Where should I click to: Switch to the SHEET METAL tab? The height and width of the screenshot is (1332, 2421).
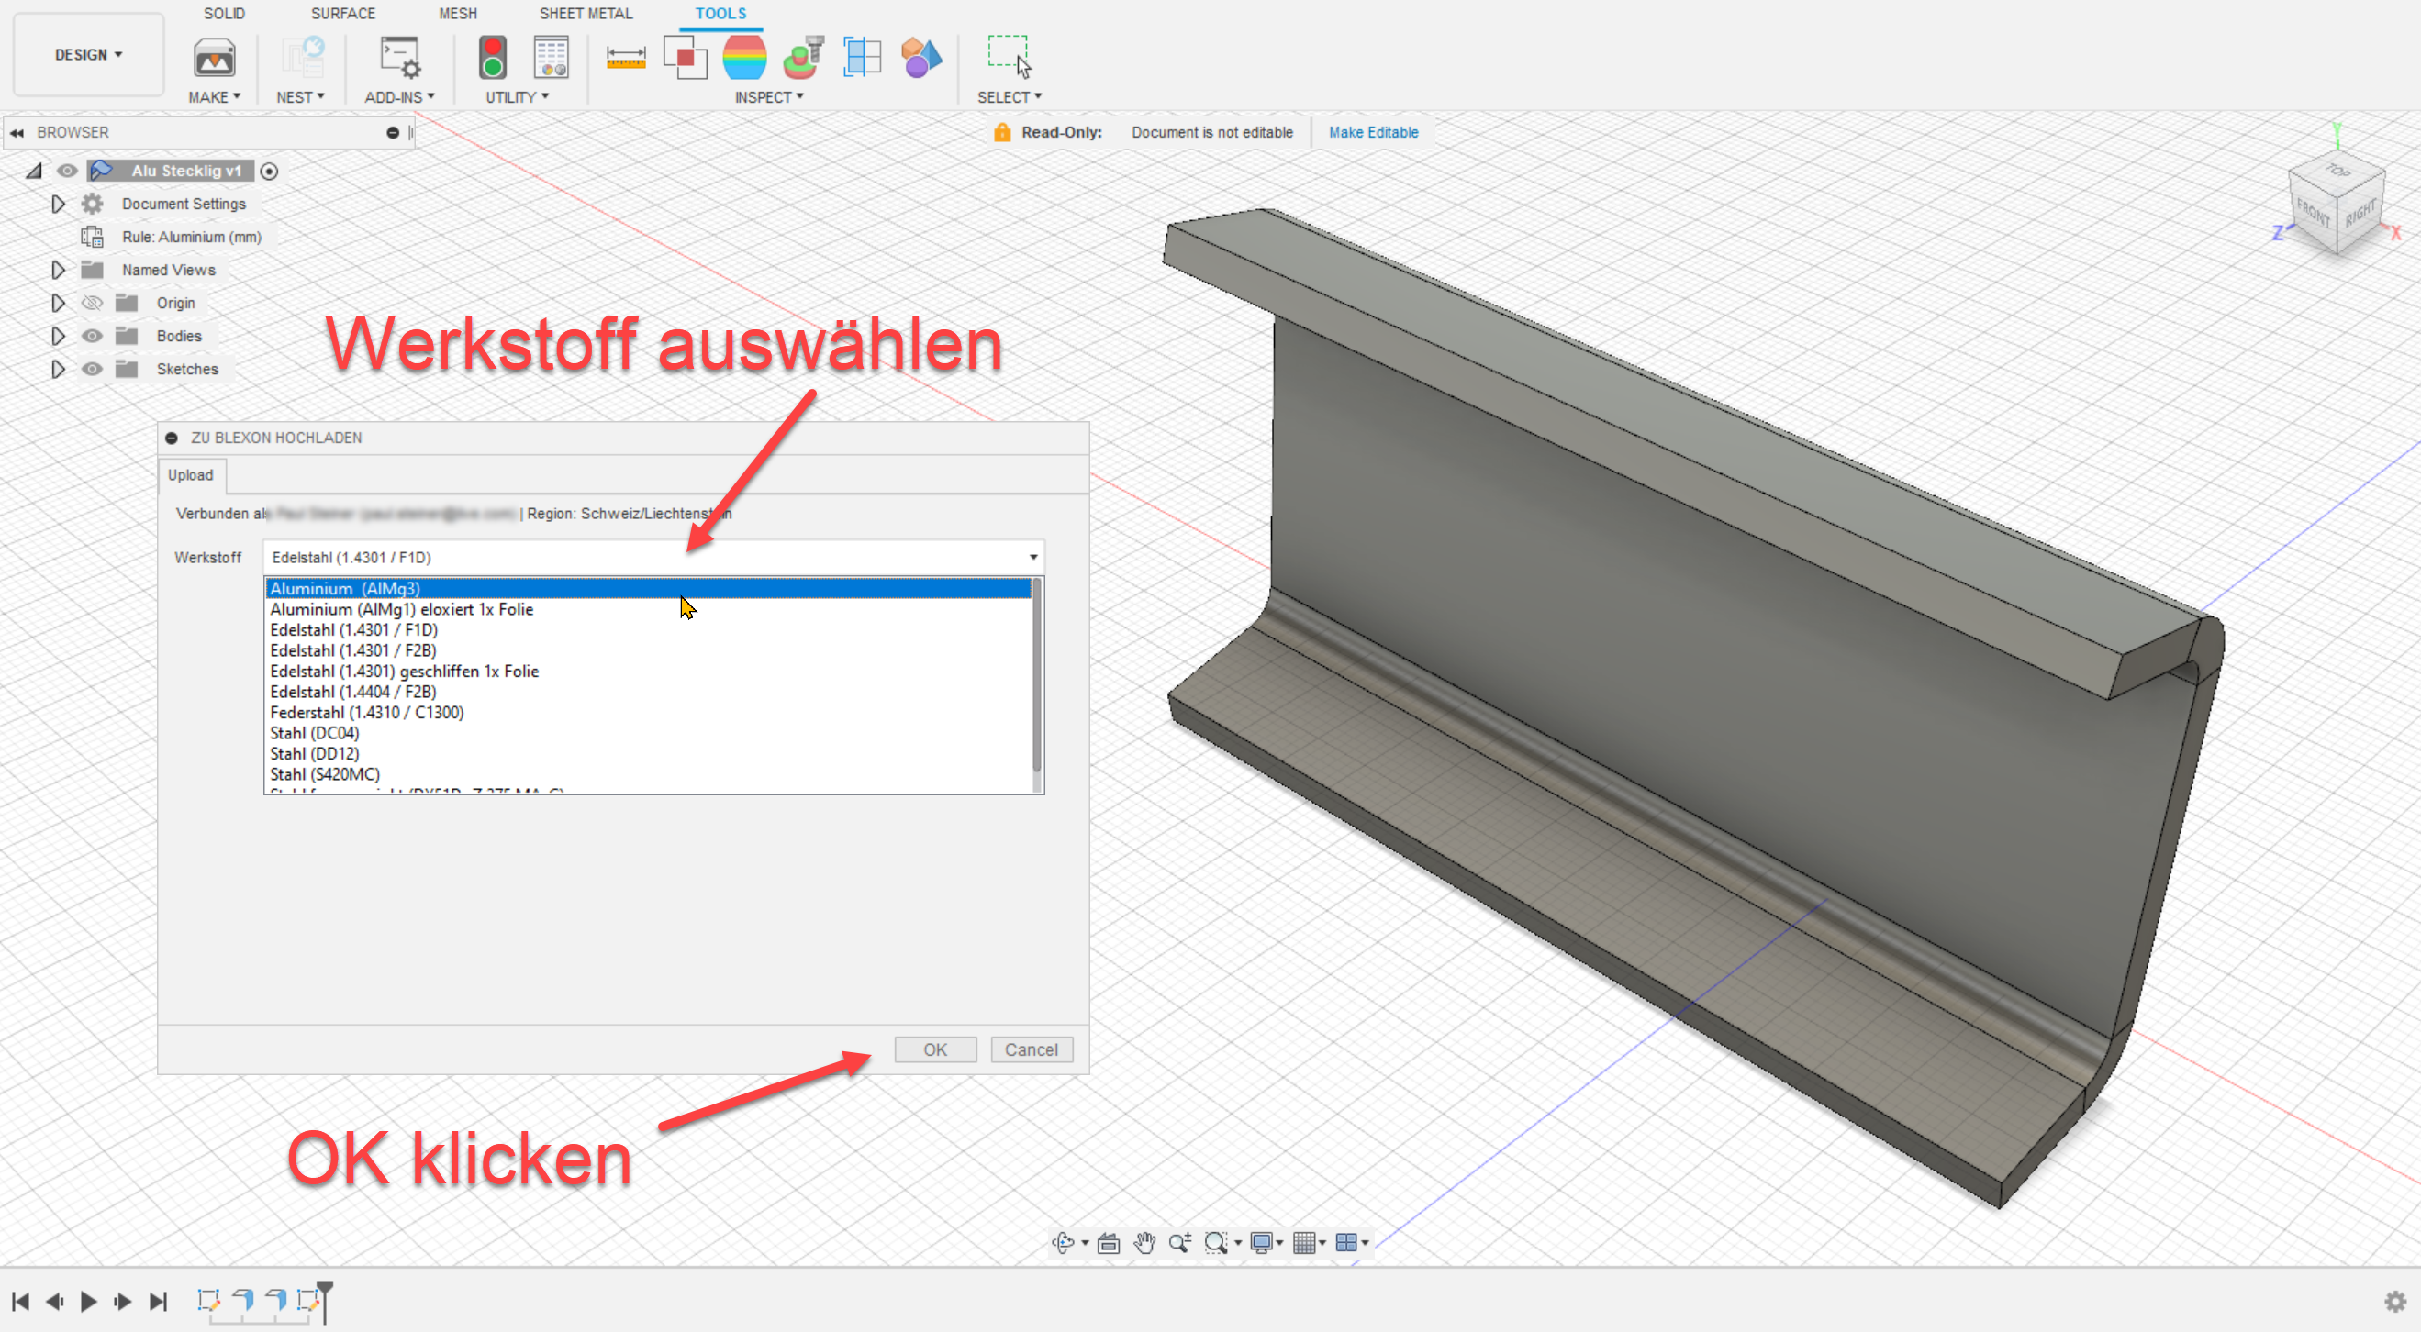[586, 13]
